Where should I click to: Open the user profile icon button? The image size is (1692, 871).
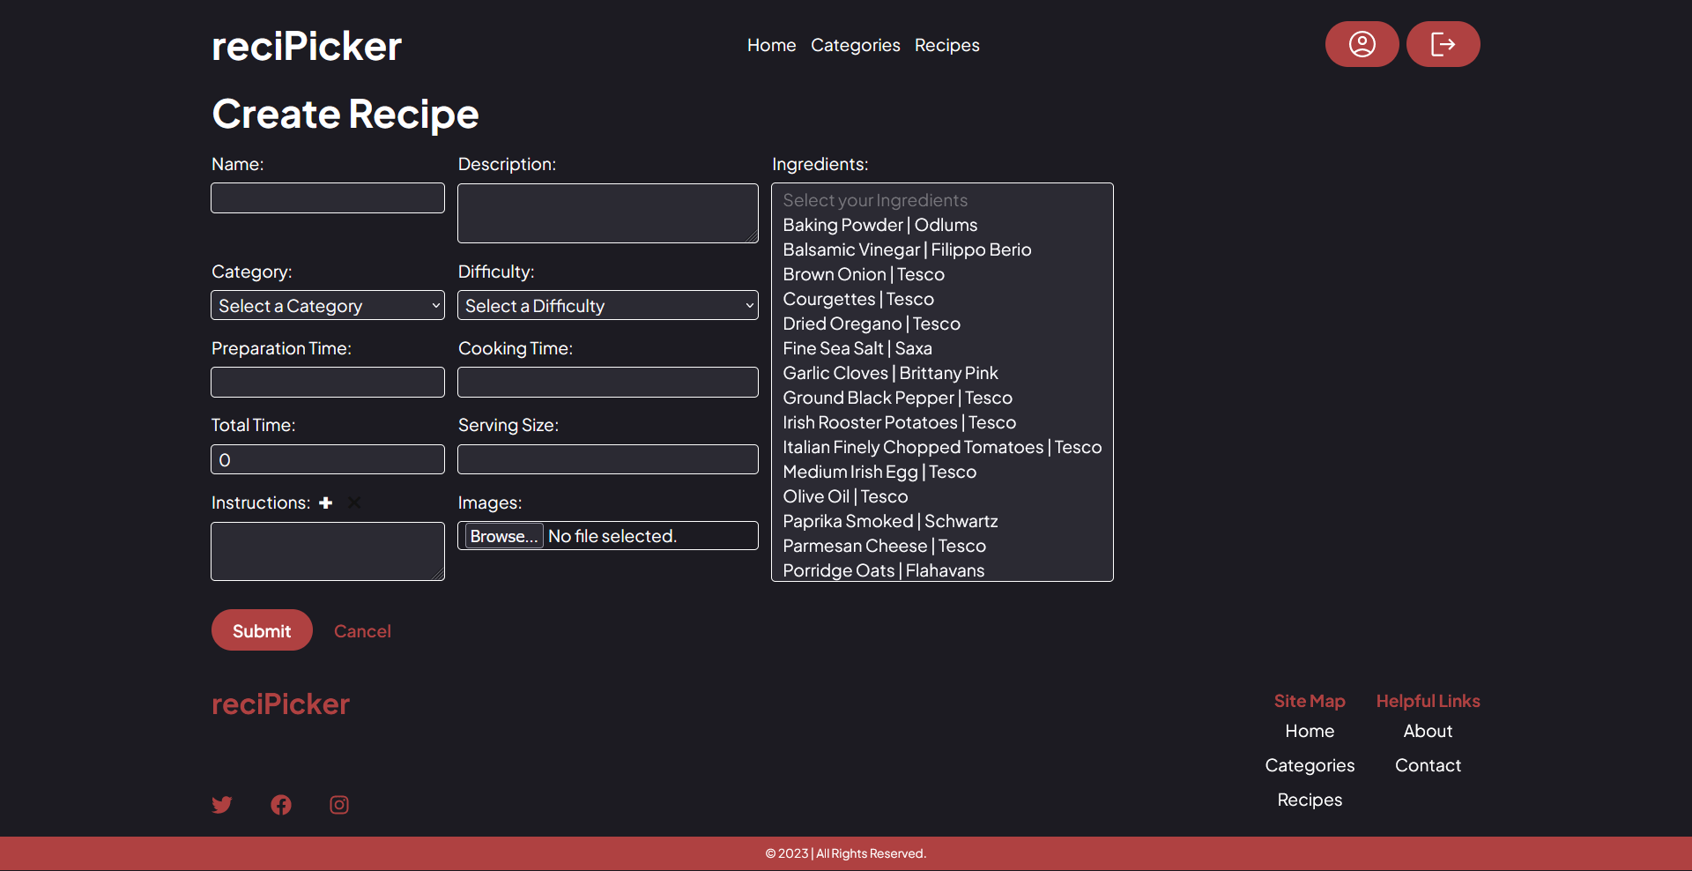(1362, 44)
